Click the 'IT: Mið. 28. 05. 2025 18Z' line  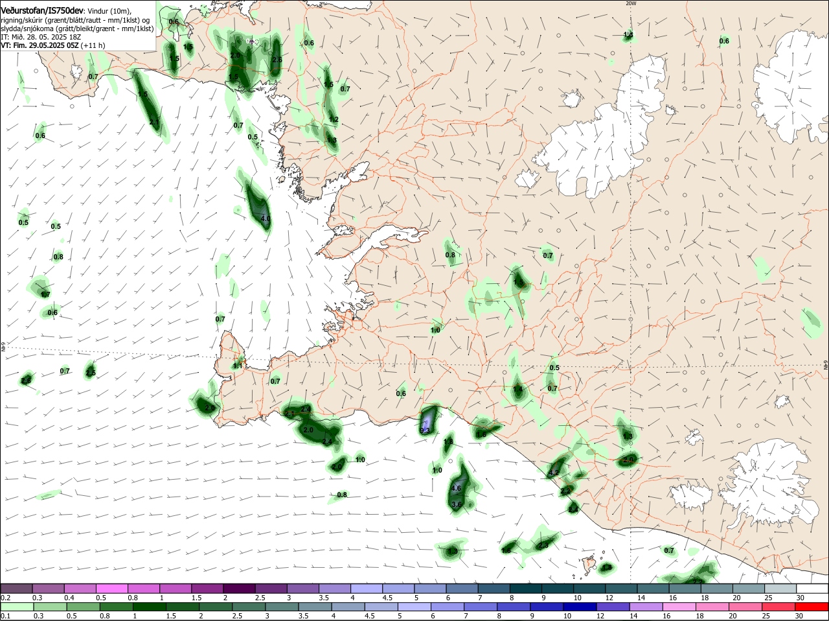pyautogui.click(x=41, y=37)
